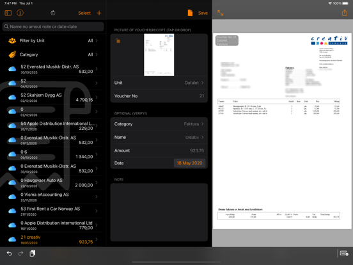Click the undo arrow icon
The height and width of the screenshot is (265, 353).
[9, 253]
